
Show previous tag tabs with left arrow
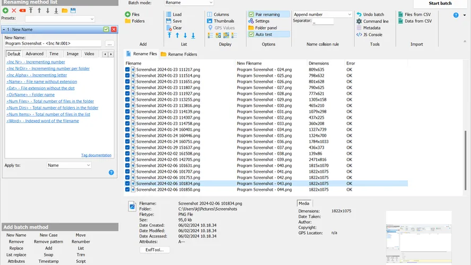(x=105, y=54)
